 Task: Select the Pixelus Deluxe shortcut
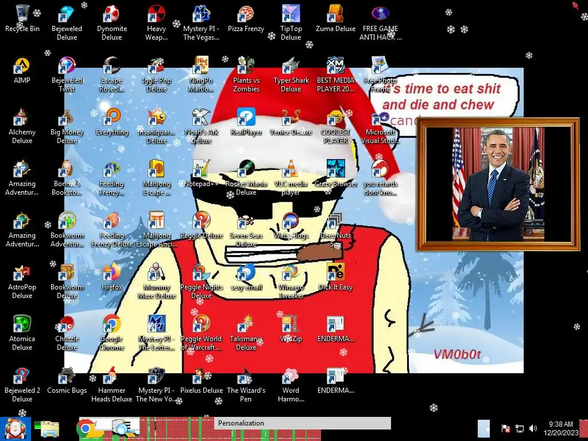pos(201,381)
